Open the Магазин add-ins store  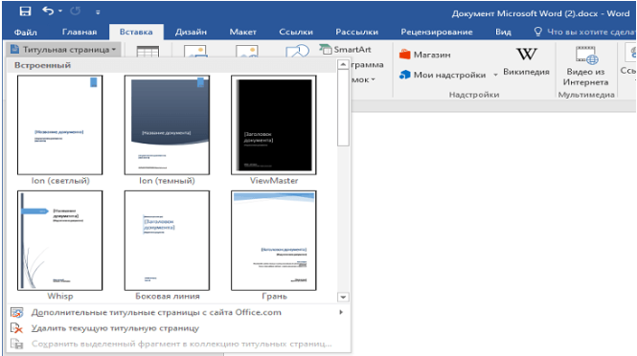coord(425,55)
